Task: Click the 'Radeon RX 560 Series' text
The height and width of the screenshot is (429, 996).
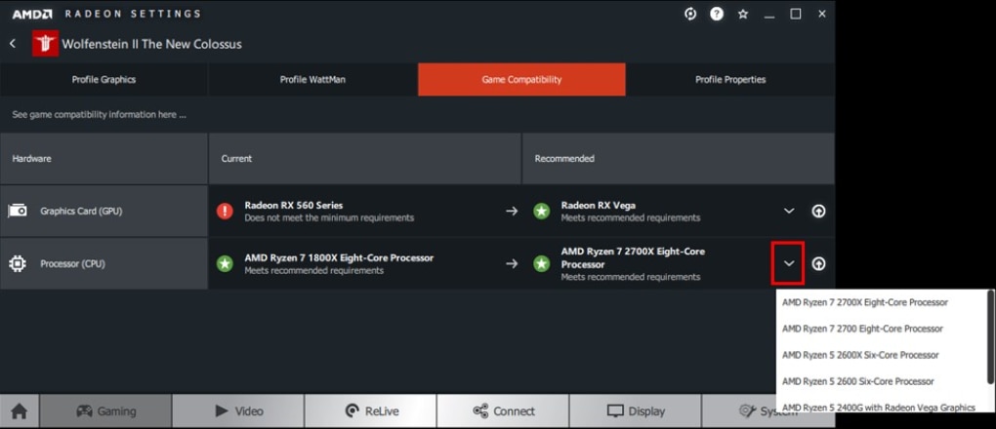Action: 294,206
